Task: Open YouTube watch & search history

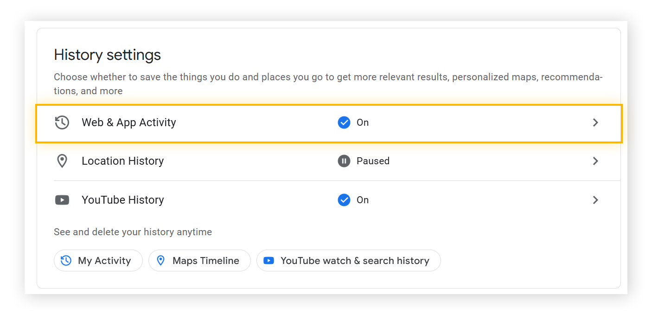Action: click(x=348, y=261)
